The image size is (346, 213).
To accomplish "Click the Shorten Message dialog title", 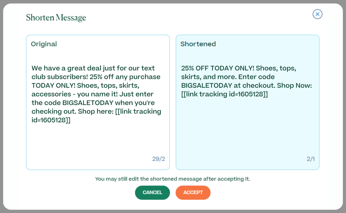I will [56, 18].
